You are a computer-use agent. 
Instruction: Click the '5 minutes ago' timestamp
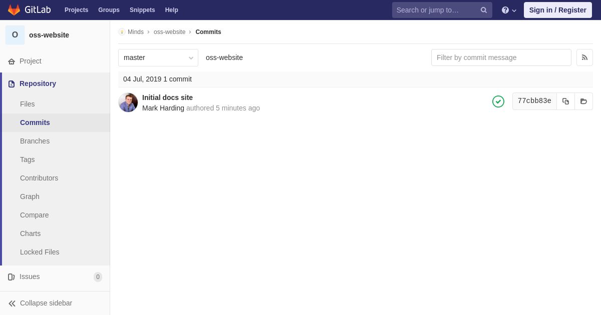(238, 108)
